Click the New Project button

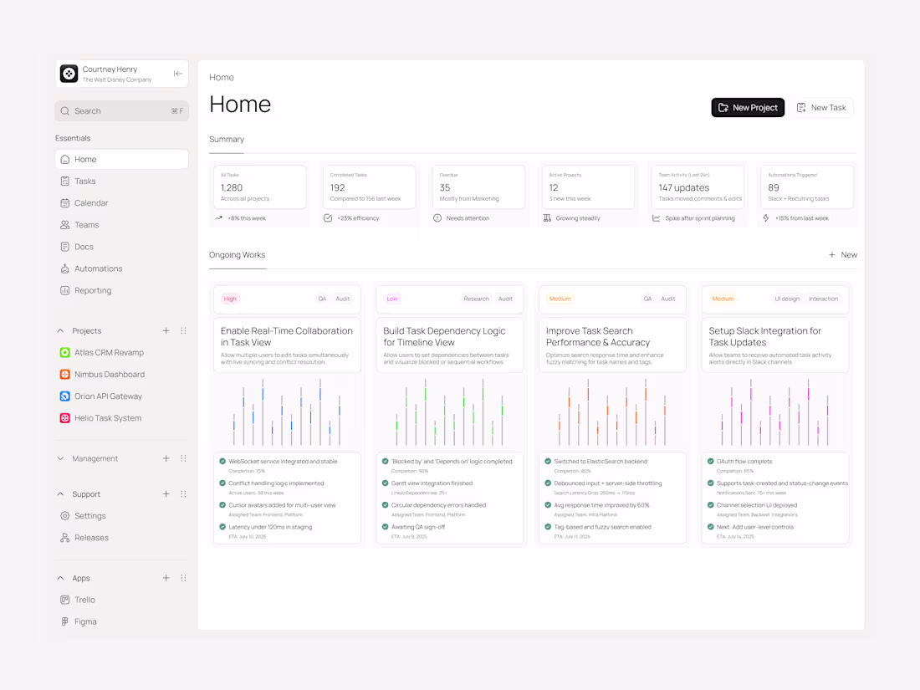point(747,107)
